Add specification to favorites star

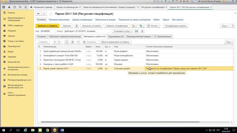(x=51, y=14)
